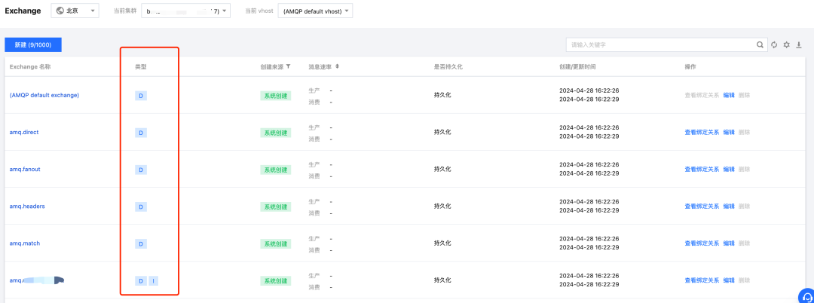Screen dimensions: 814x303
Task: Click the 是否持久化 column header
Action: pos(448,67)
